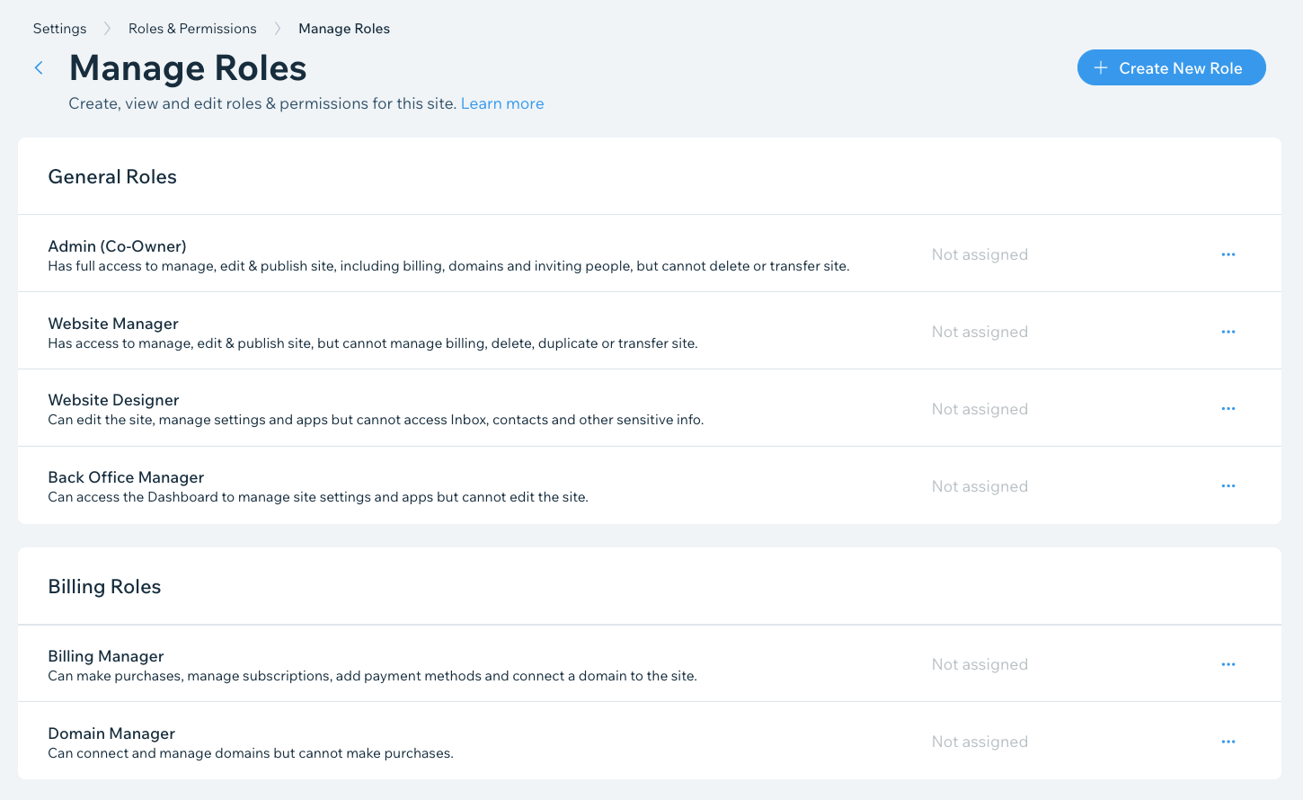The height and width of the screenshot is (800, 1303).
Task: Open the more actions menu for Billing Manager
Action: 1228,664
